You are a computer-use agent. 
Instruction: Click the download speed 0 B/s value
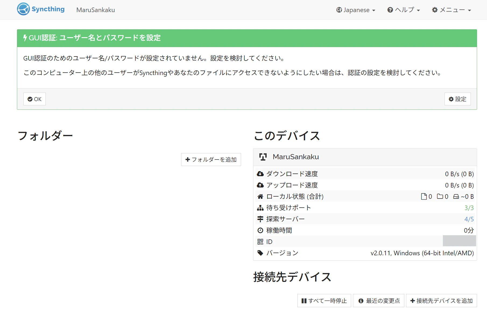[x=459, y=174]
